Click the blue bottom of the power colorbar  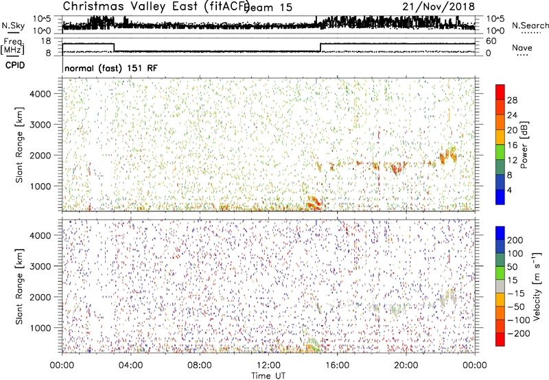tap(500, 197)
